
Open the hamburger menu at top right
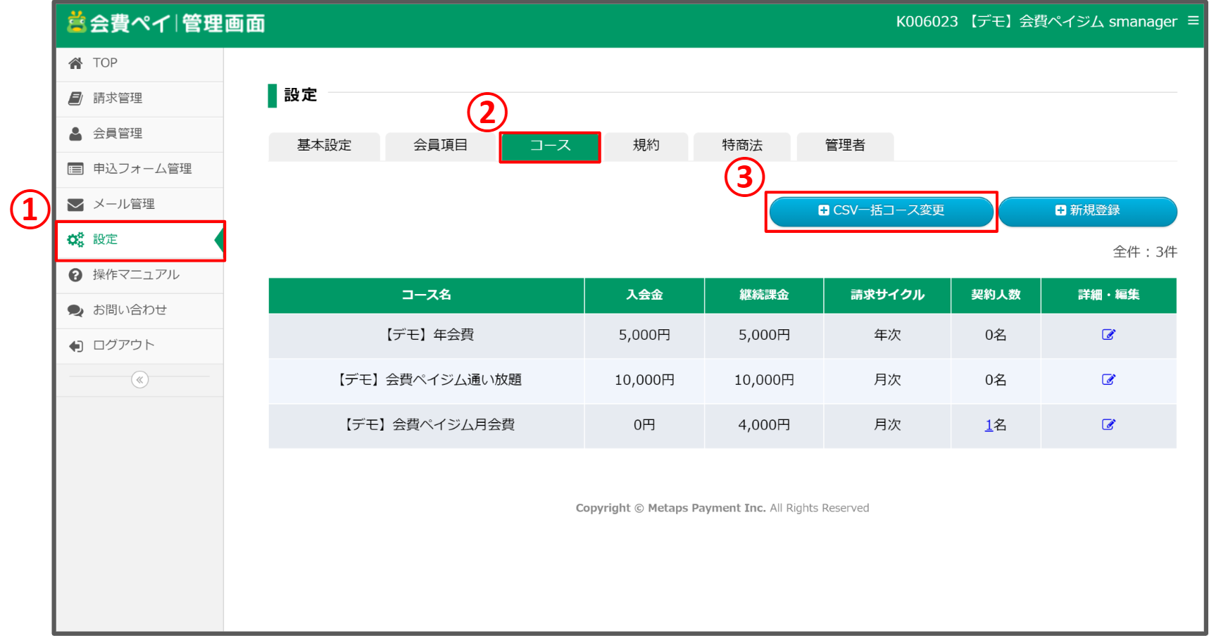(x=1193, y=21)
